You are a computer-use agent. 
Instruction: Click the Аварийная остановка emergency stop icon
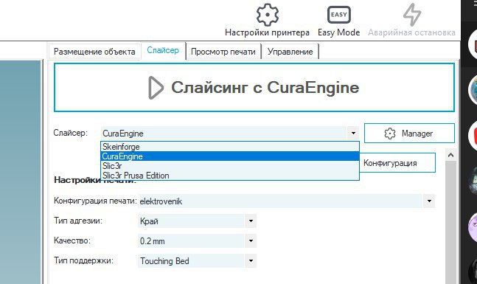point(412,15)
